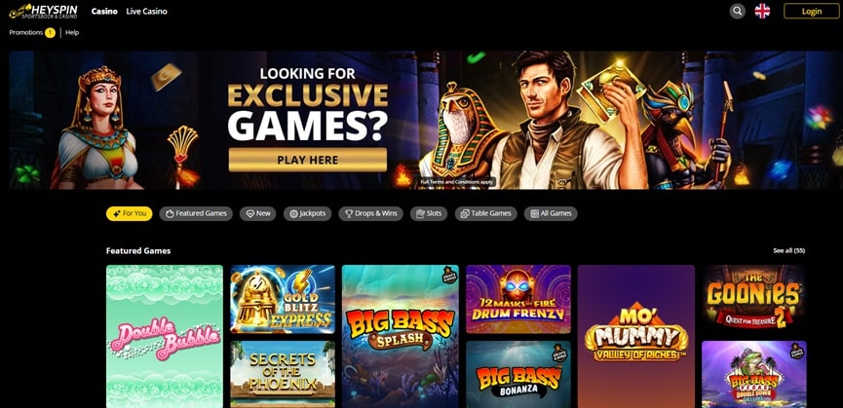Open the Promotions notification badge
The width and height of the screenshot is (843, 408).
50,33
